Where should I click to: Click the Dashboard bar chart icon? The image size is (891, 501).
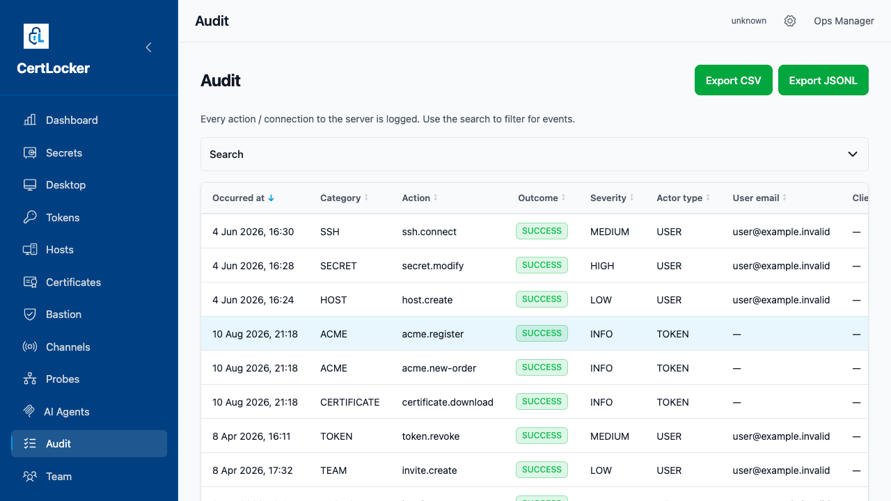pyautogui.click(x=30, y=120)
